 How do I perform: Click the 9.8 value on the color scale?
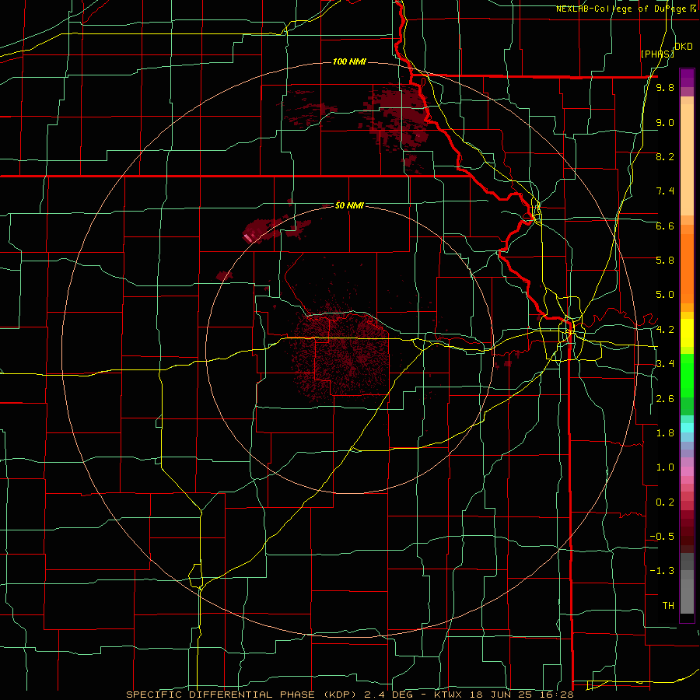665,87
